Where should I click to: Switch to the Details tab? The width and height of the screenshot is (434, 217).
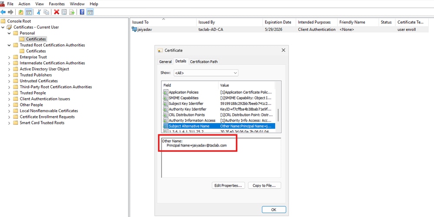181,61
